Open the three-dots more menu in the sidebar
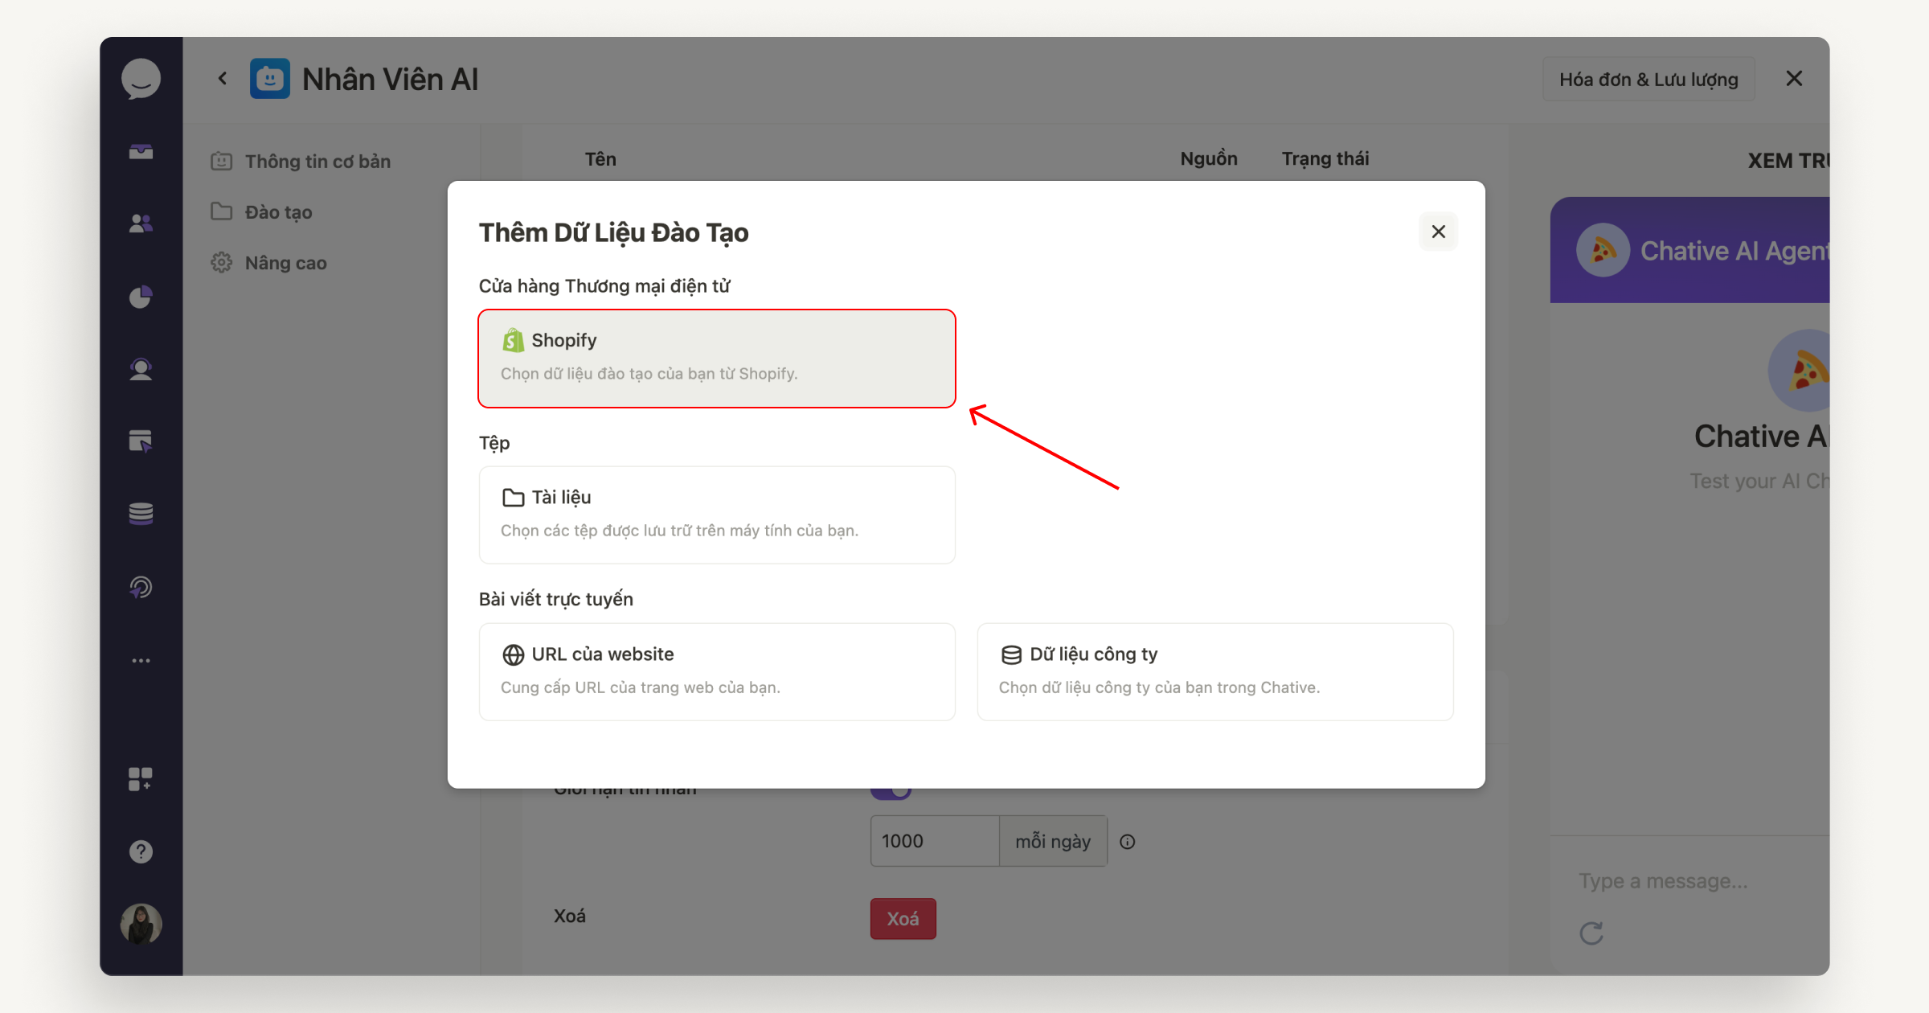The width and height of the screenshot is (1929, 1013). (x=141, y=661)
